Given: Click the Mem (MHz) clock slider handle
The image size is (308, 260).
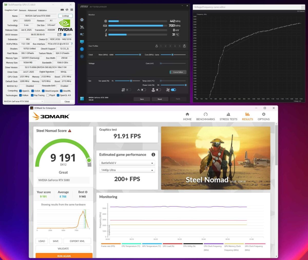Looking at the screenshot, I should coord(140,55).
